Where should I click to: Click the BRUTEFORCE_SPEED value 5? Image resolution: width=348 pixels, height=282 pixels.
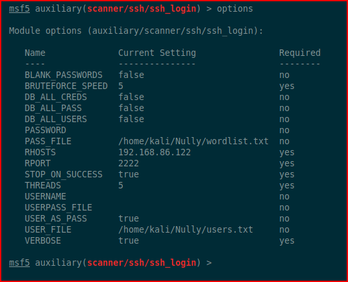pyautogui.click(x=121, y=86)
